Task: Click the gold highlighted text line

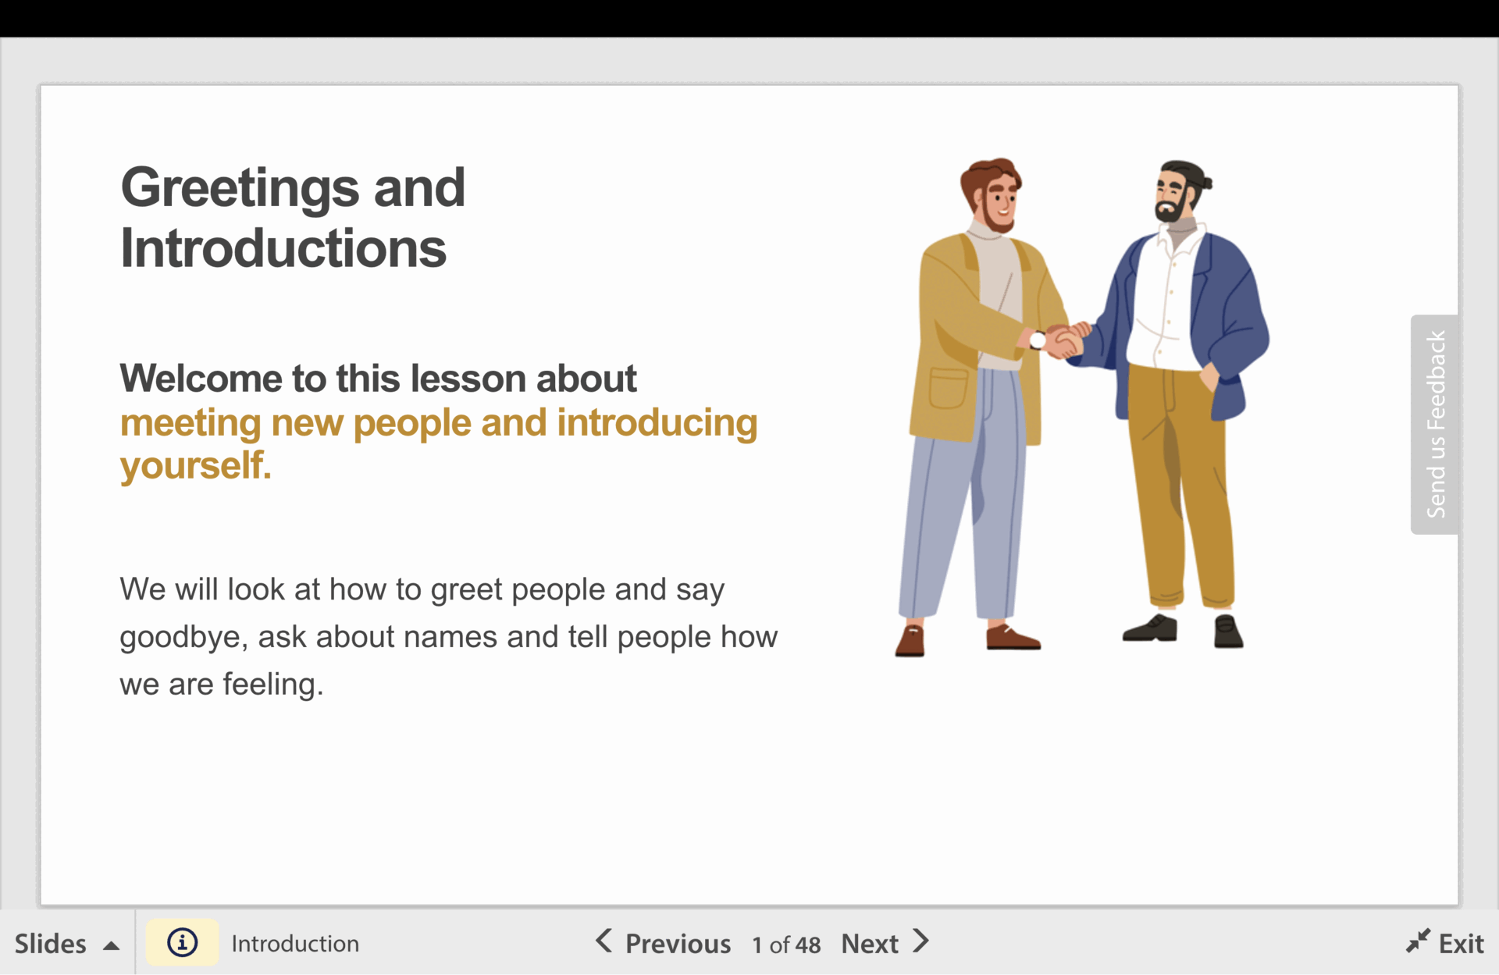Action: (x=438, y=423)
